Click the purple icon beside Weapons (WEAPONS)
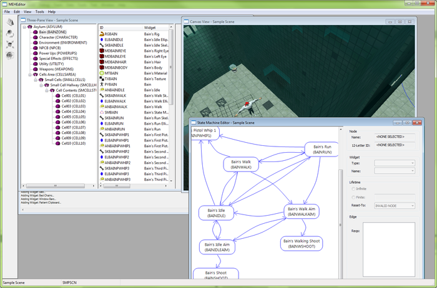This screenshot has height=288, width=437. pyautogui.click(x=36, y=69)
